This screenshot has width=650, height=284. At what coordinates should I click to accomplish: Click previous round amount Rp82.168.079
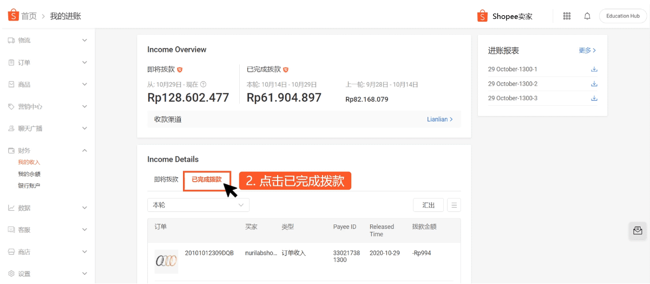tap(367, 100)
